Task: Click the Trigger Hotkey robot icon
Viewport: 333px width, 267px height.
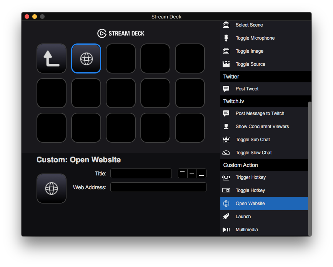Action: [226, 177]
